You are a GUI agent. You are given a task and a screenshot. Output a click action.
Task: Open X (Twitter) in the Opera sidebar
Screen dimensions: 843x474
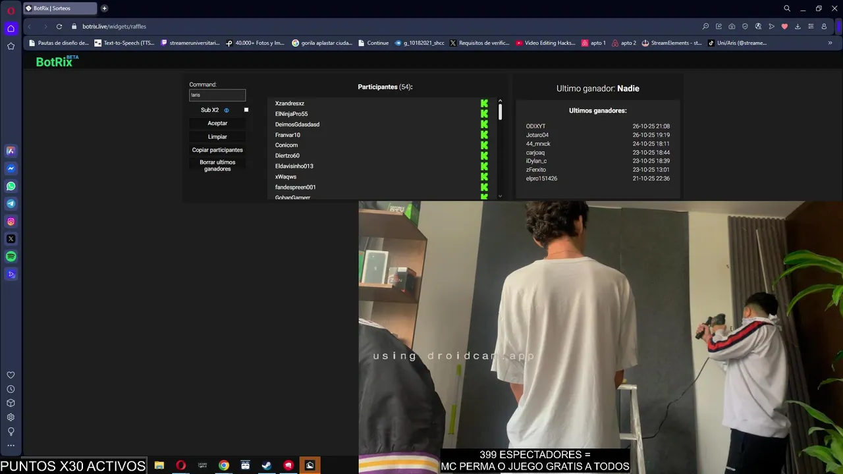coord(11,239)
